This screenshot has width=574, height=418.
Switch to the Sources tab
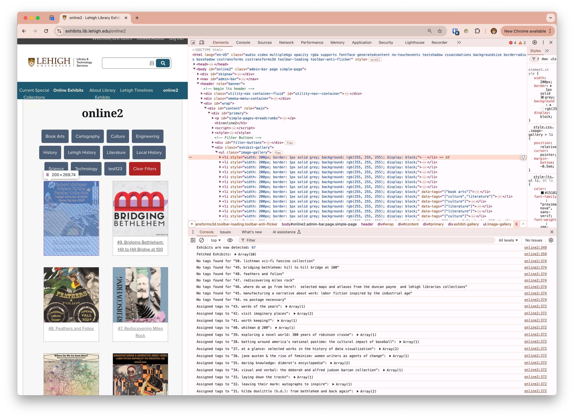[x=265, y=42]
